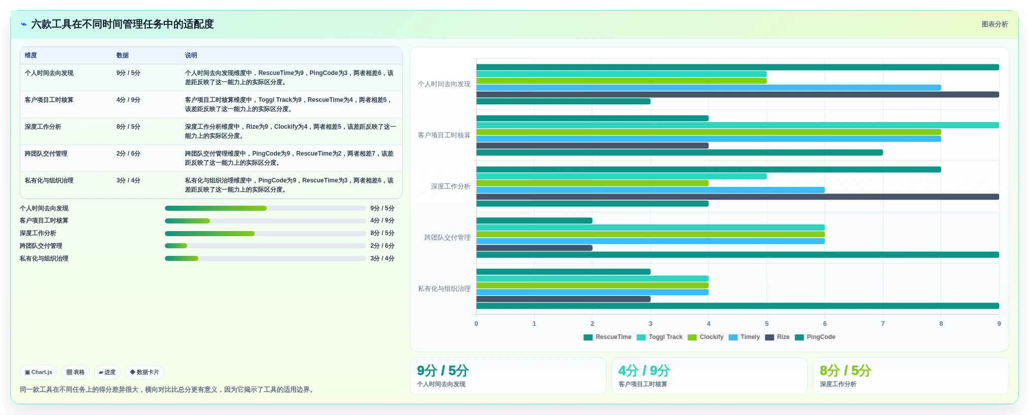Click the footer note about 同一款工具
Screen dimensions: 1029x415
tap(168, 390)
